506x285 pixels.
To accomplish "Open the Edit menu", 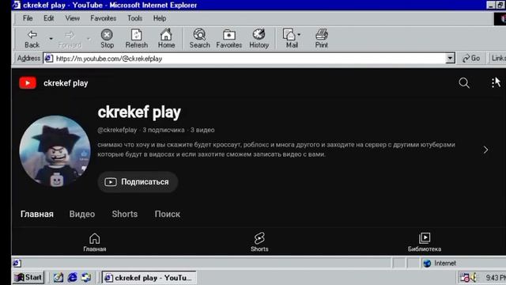I will pos(49,18).
